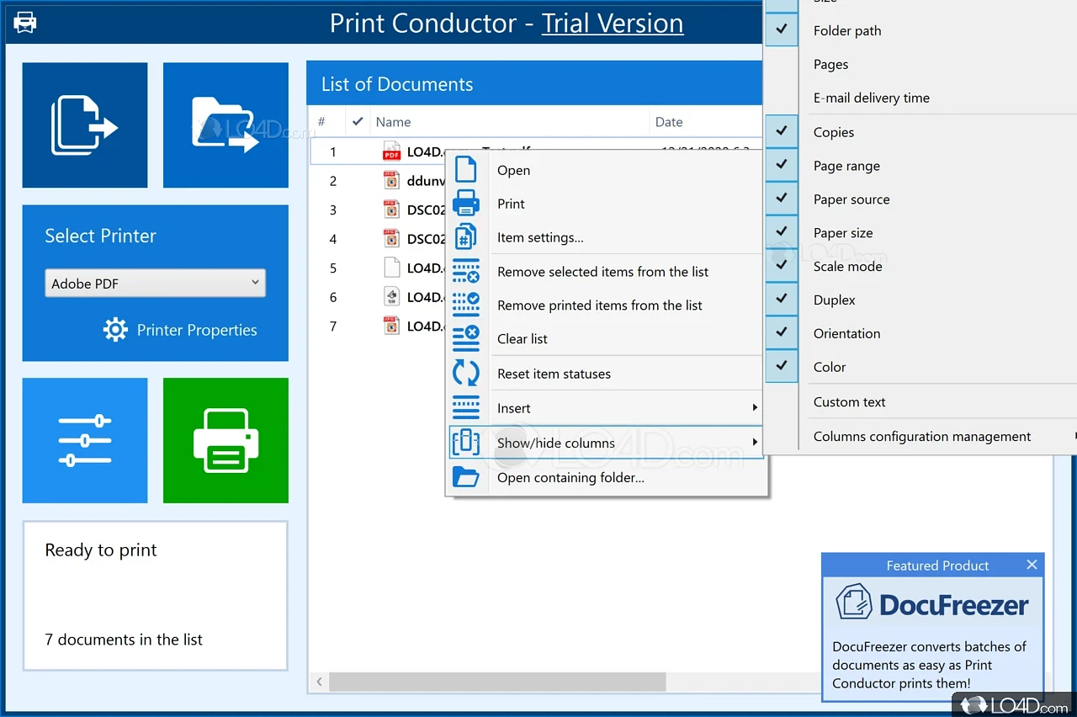Viewport: 1077px width, 717px height.
Task: Expand the Show/hide columns submenu arrow
Action: point(755,443)
